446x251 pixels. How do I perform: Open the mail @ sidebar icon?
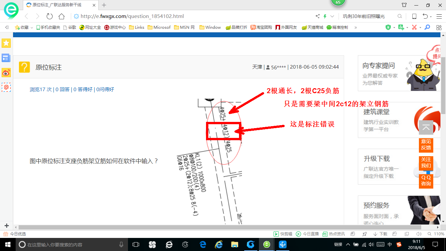6,87
